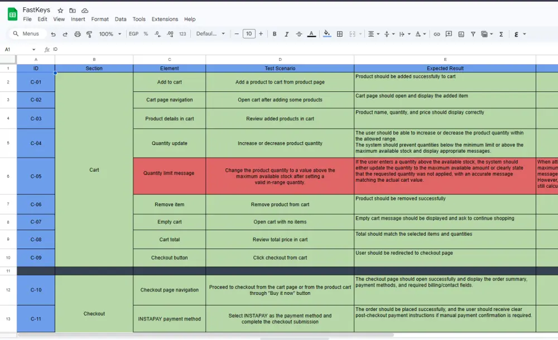
Task: Select row 6 header
Action: tap(8, 176)
